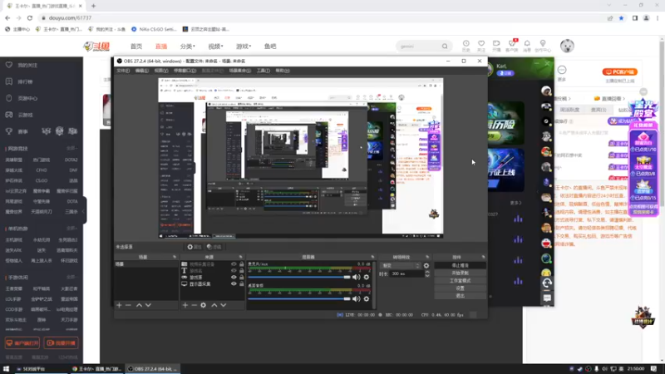The width and height of the screenshot is (665, 374).
Task: Mute the microphone/Aux audio speaker icon
Action: [357, 278]
